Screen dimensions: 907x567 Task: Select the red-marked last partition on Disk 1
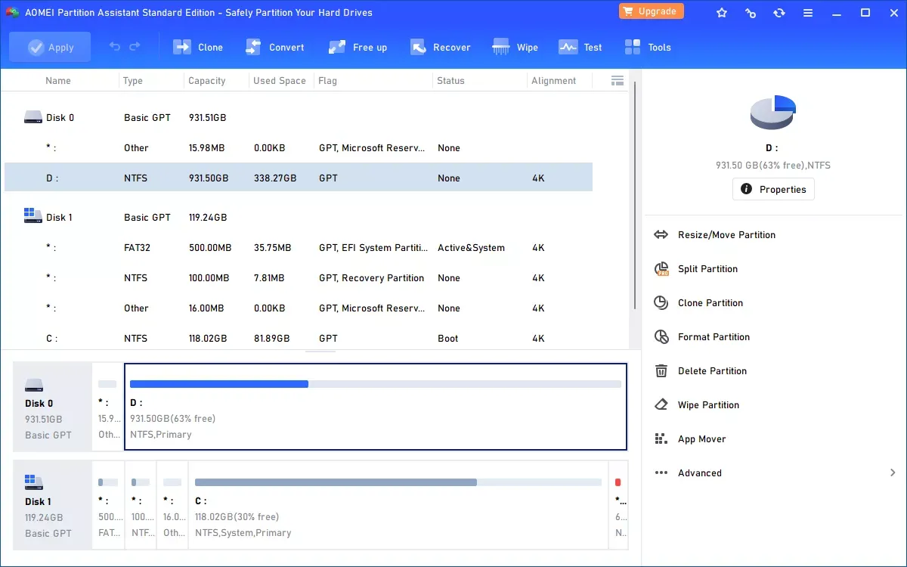tap(619, 505)
